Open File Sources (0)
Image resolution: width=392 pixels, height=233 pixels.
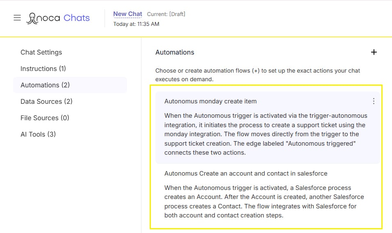[45, 118]
